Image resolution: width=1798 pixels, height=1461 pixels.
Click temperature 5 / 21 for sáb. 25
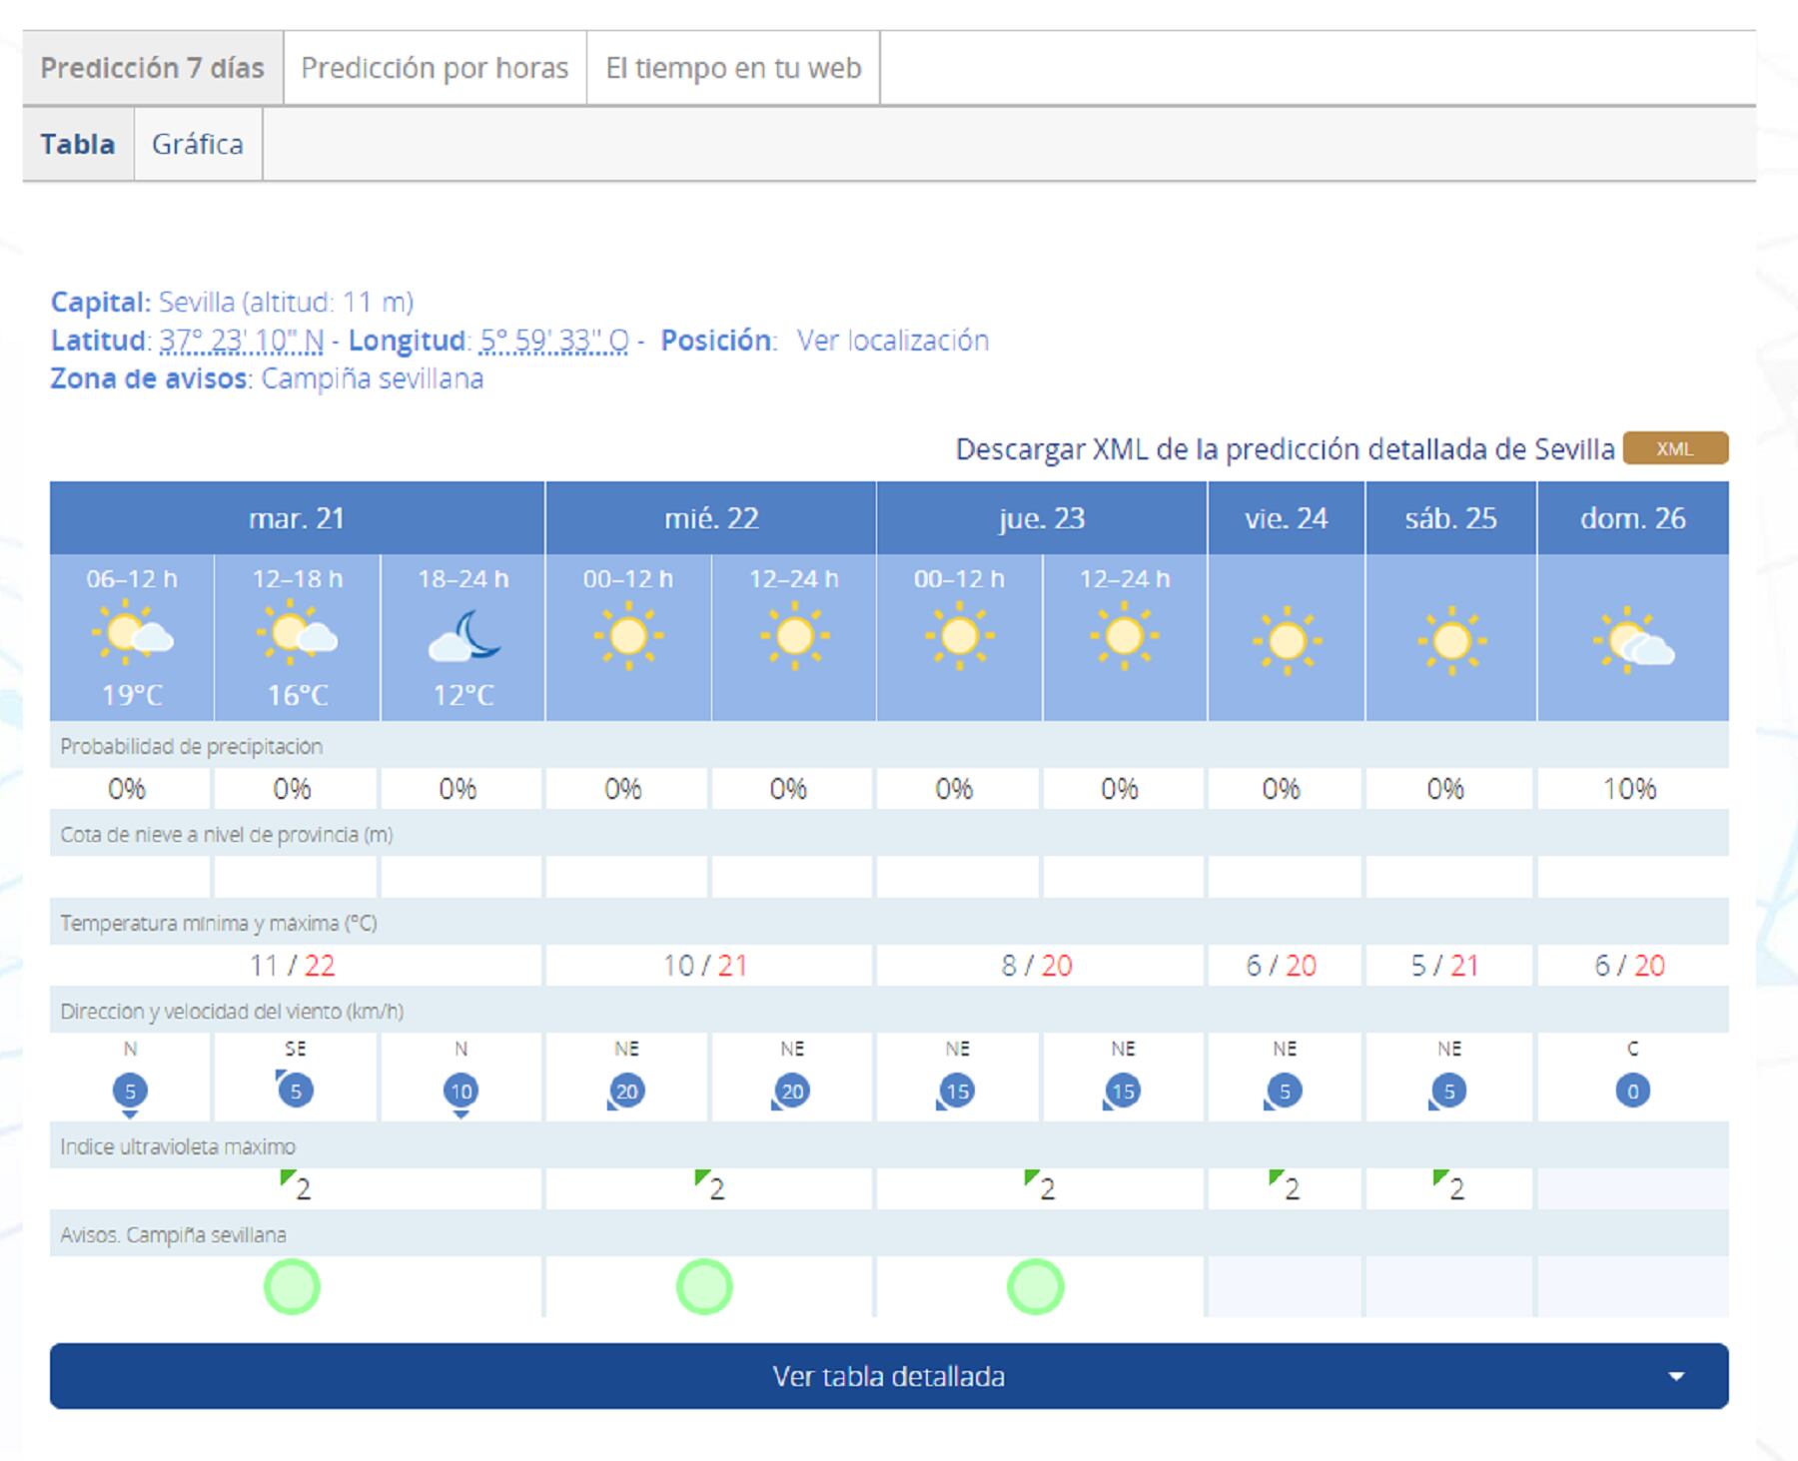pyautogui.click(x=1444, y=966)
